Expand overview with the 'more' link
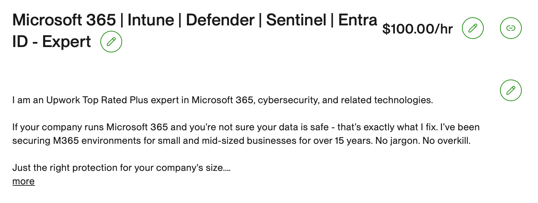Viewport: 538px width, 203px height. (23, 181)
